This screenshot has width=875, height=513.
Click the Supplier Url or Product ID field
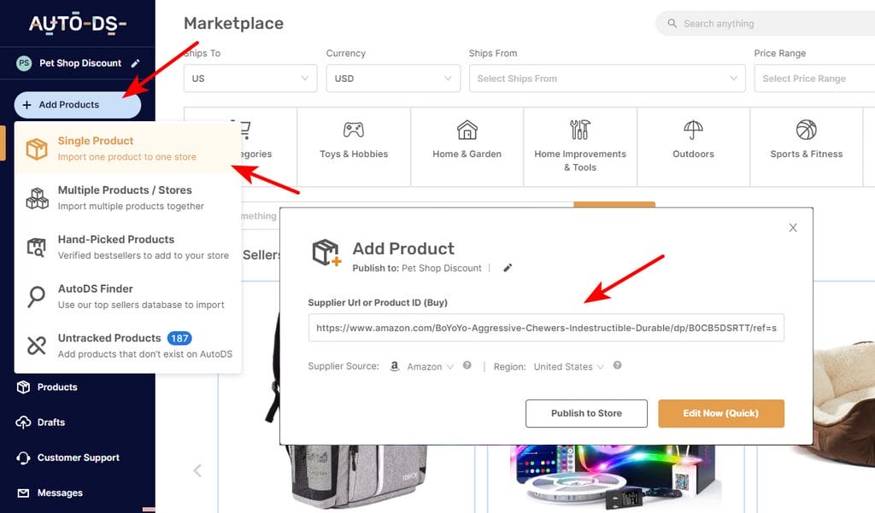pos(546,328)
